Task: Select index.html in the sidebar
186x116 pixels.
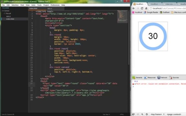Action: click(x=10, y=19)
